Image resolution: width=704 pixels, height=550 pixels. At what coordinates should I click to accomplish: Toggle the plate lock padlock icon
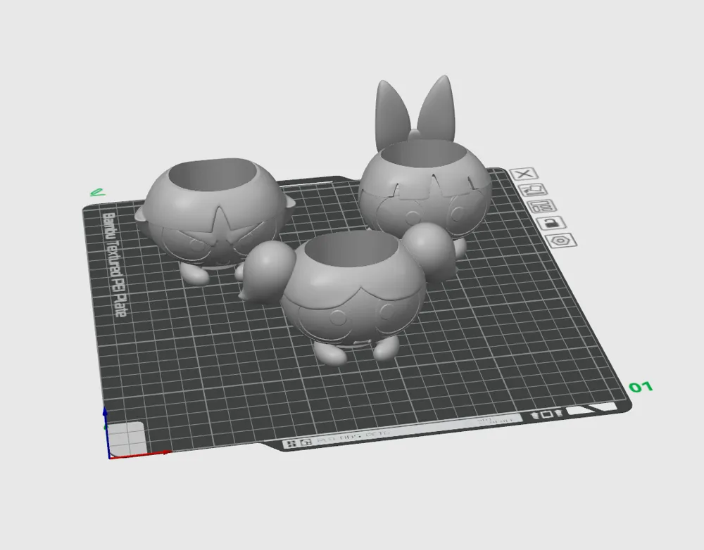pyautogui.click(x=551, y=223)
